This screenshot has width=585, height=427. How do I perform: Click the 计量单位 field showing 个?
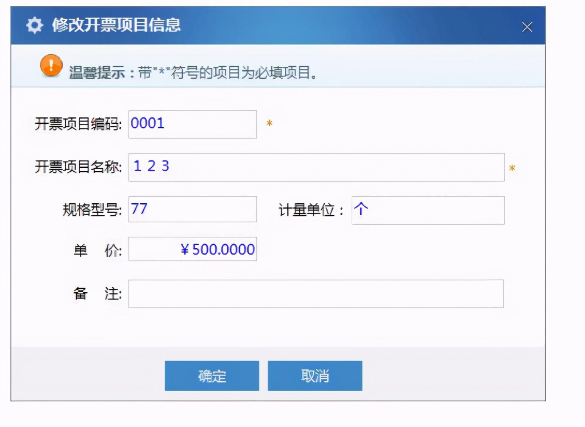click(427, 210)
